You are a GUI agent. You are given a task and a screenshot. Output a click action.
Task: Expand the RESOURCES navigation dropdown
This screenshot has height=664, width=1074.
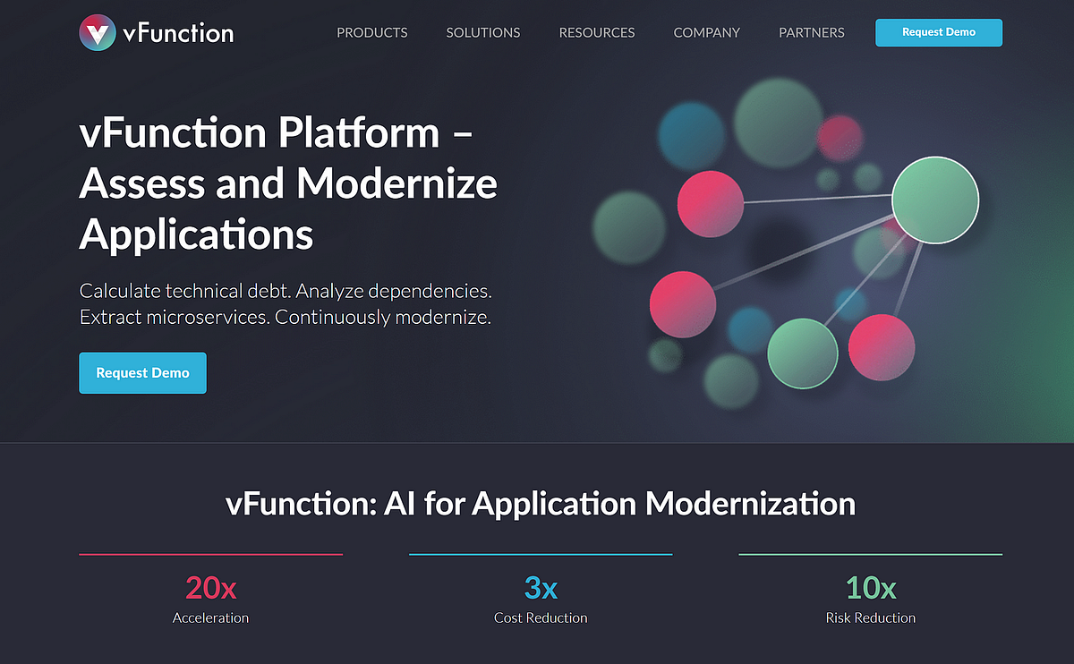pyautogui.click(x=596, y=32)
